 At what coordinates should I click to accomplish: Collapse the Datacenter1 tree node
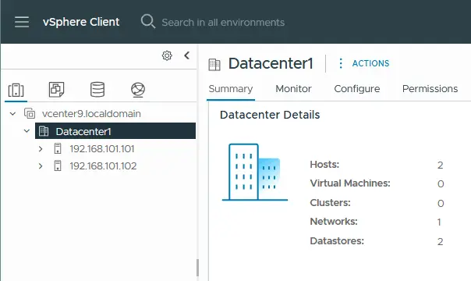point(27,131)
